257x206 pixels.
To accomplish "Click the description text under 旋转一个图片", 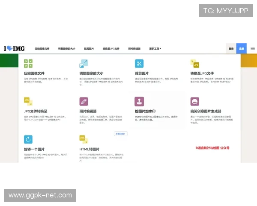I will (45, 156).
